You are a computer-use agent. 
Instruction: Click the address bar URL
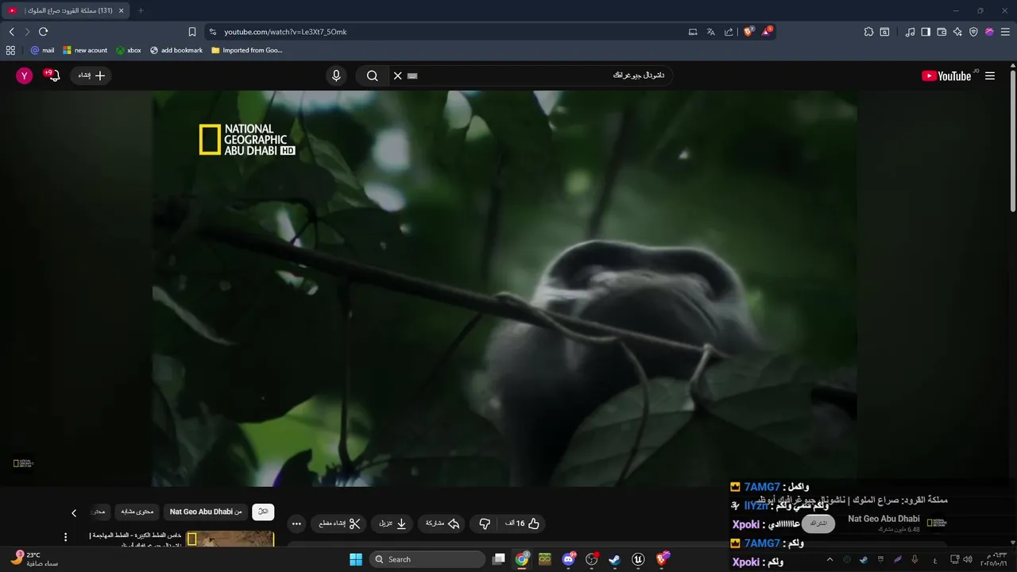coord(285,32)
